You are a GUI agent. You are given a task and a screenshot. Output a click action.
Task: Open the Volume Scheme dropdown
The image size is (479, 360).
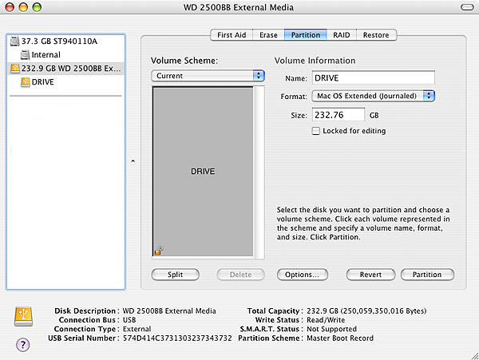click(208, 76)
